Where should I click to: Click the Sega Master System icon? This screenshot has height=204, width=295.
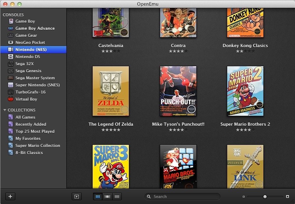click(x=11, y=78)
